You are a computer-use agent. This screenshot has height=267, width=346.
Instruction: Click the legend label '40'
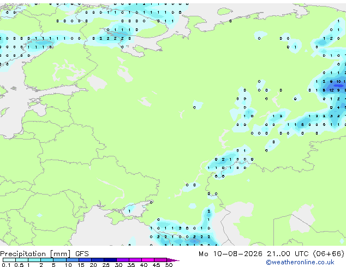(x=144, y=265)
